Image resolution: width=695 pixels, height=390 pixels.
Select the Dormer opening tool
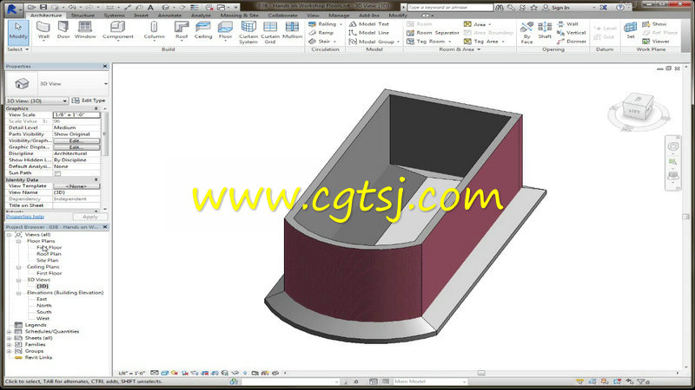coord(572,41)
